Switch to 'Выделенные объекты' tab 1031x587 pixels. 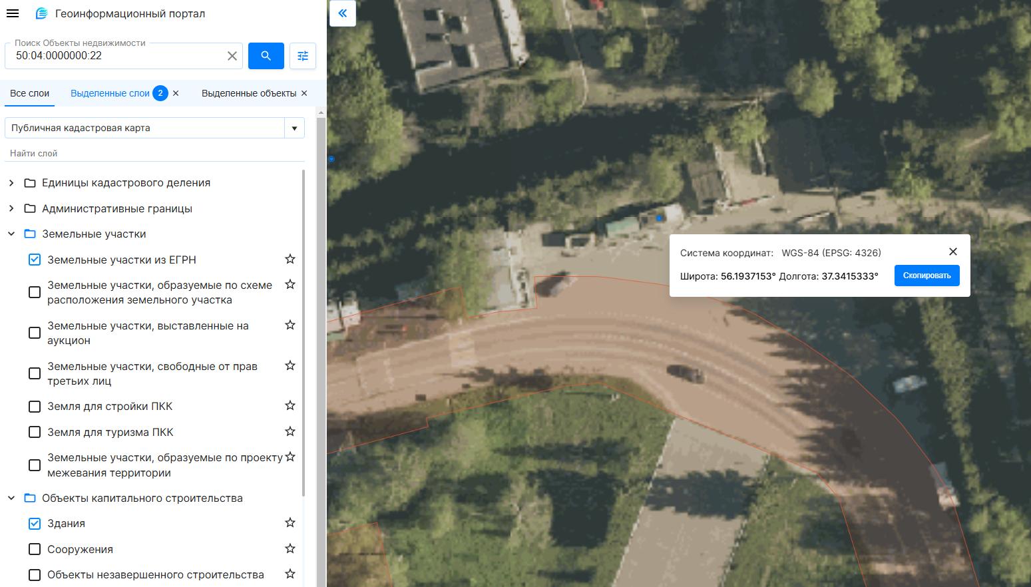pyautogui.click(x=248, y=93)
